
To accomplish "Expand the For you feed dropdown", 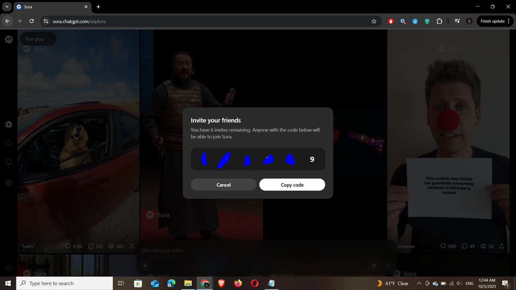I will pos(38,39).
